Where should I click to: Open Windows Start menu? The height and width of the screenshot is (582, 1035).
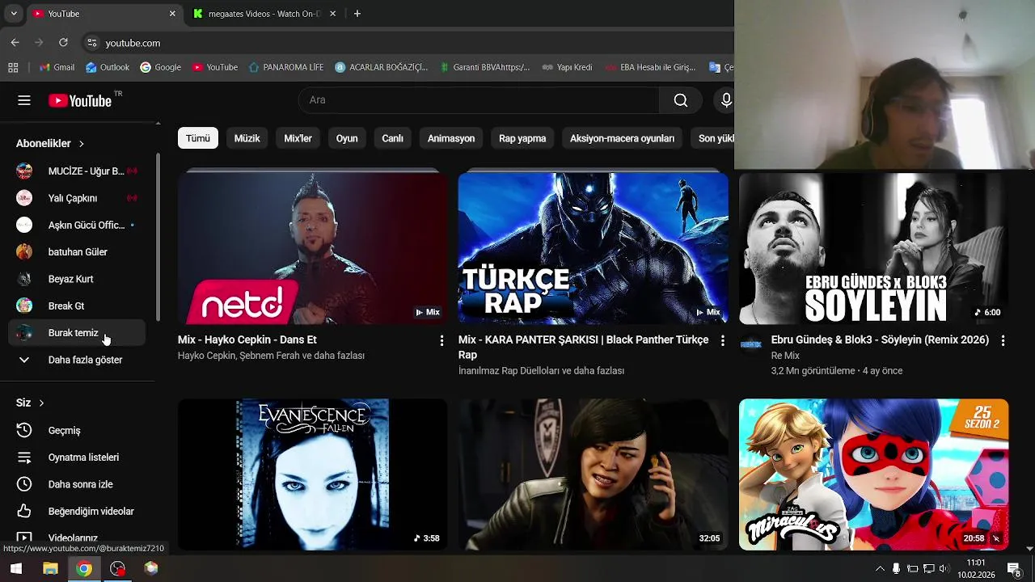pyautogui.click(x=15, y=568)
